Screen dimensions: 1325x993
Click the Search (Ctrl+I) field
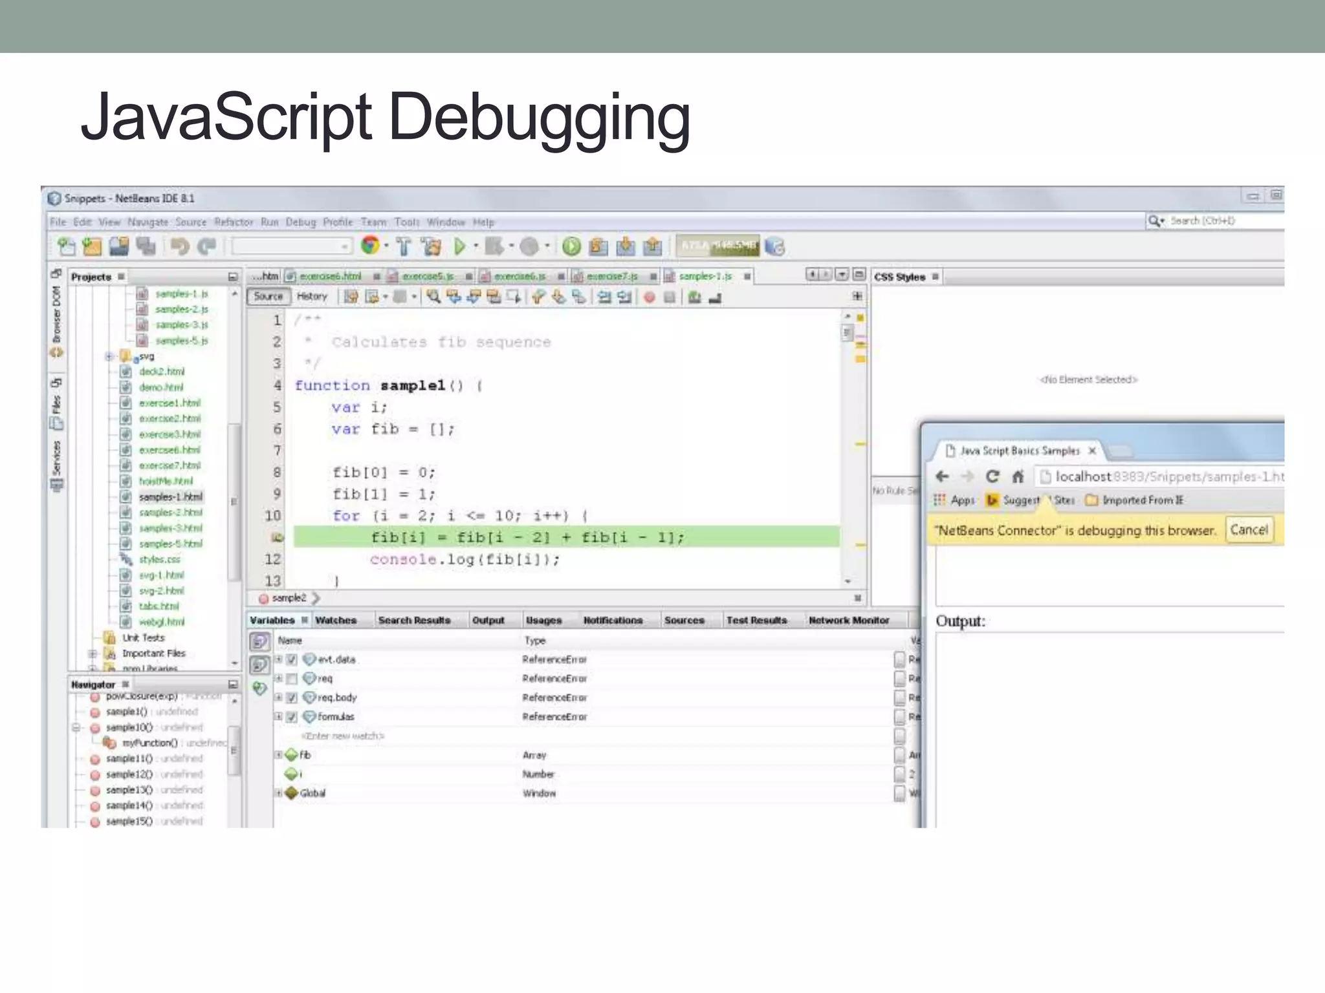click(x=1216, y=221)
